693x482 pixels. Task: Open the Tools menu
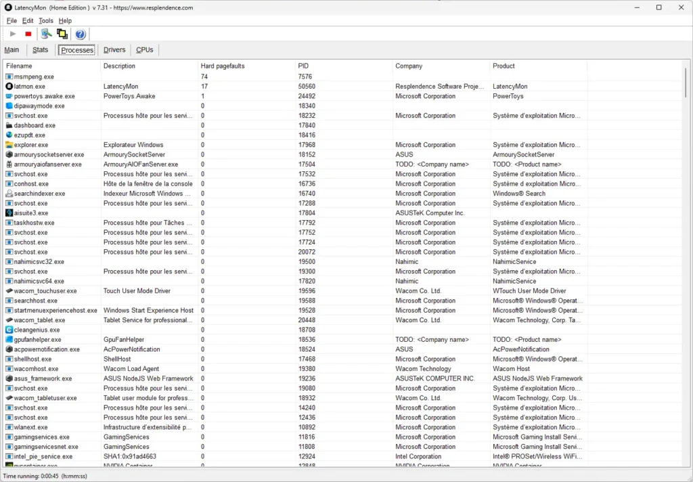(45, 21)
